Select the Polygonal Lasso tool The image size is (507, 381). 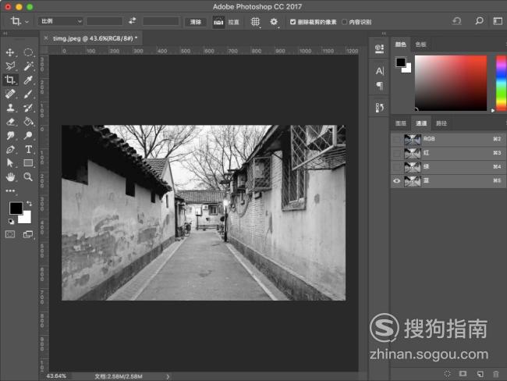10,66
